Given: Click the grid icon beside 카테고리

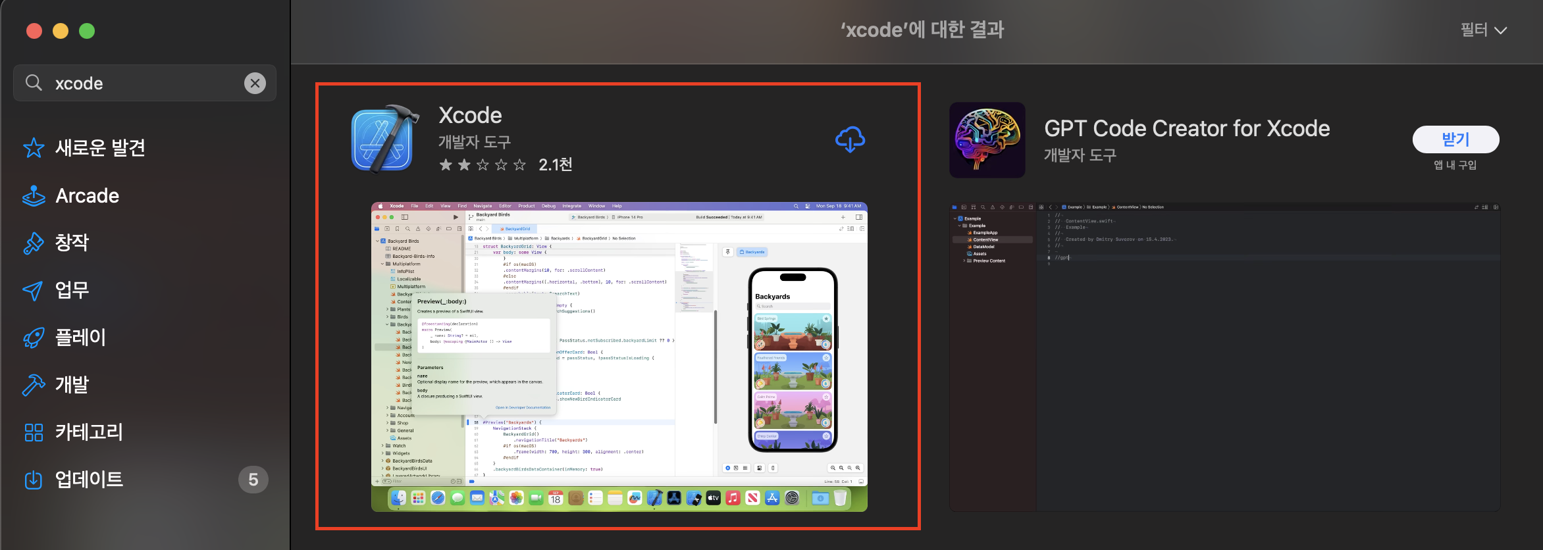Looking at the screenshot, I should (x=34, y=432).
